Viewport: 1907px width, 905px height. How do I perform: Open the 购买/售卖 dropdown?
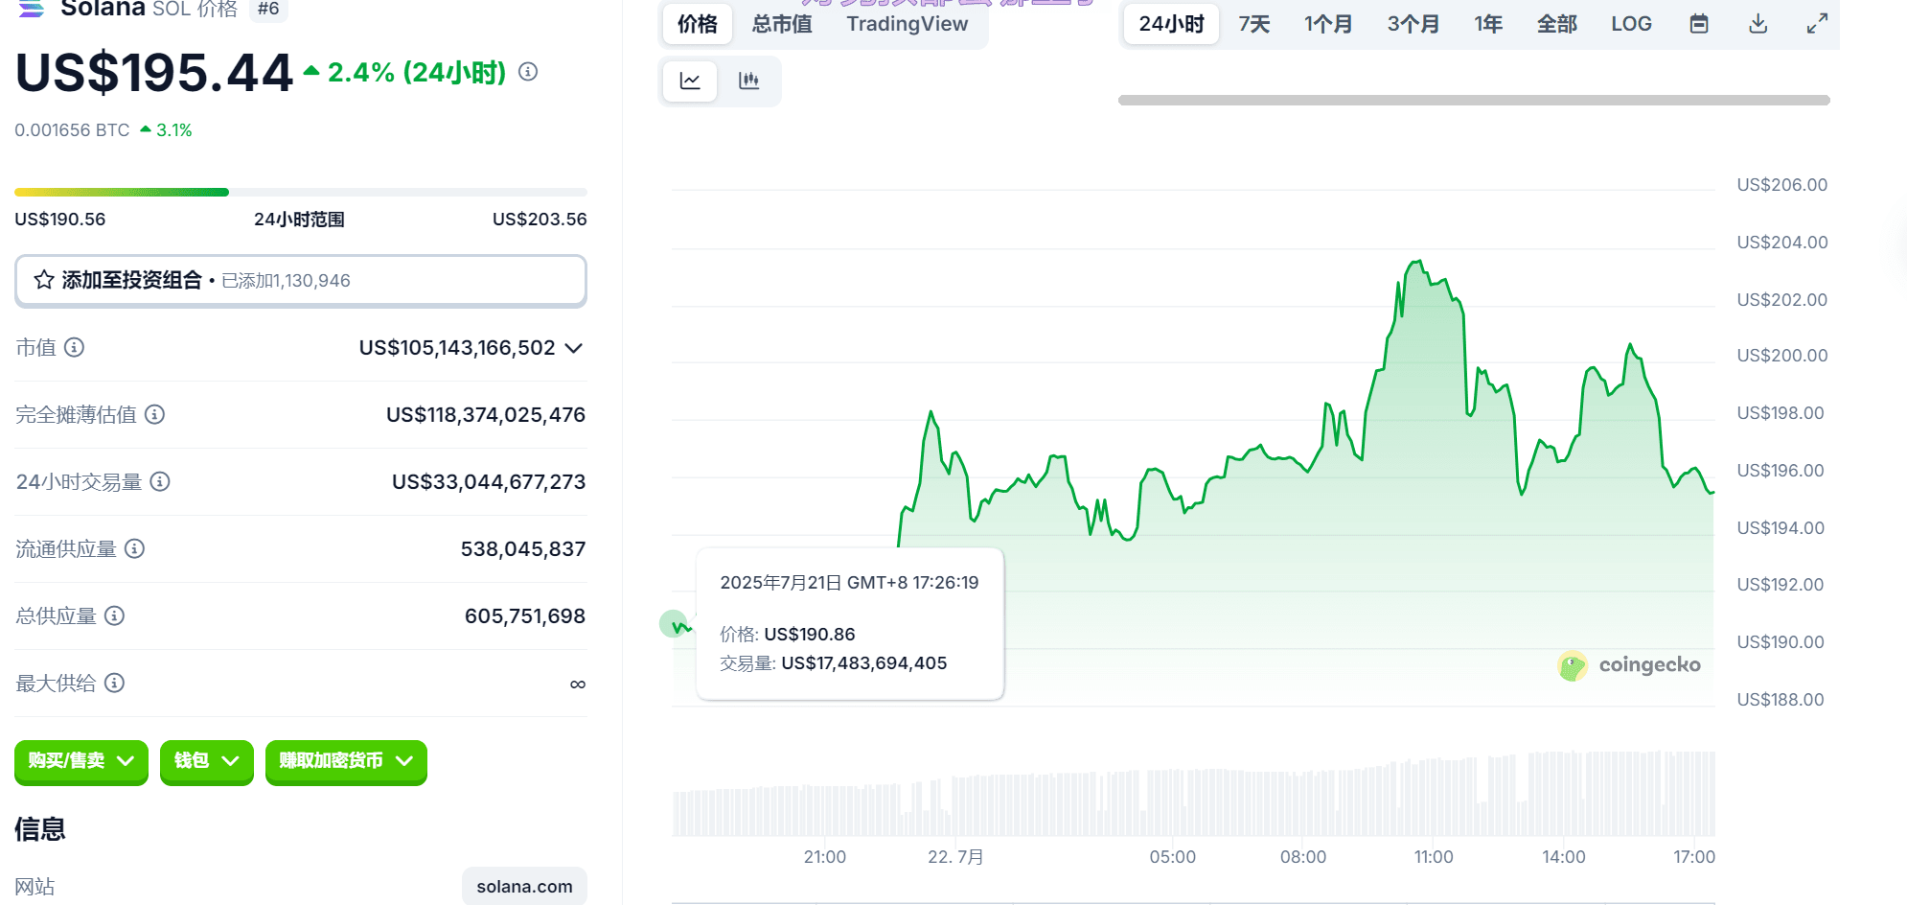(x=81, y=761)
